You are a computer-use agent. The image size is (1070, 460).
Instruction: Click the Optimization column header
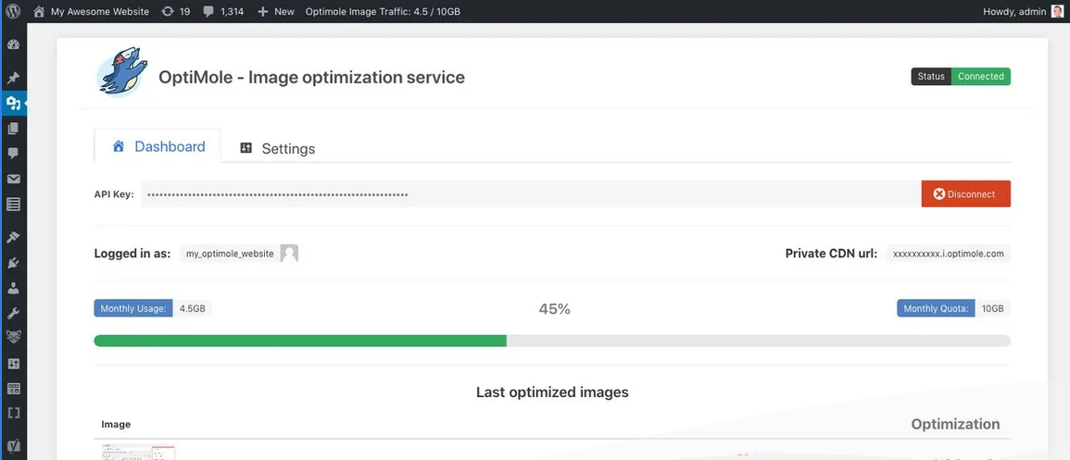click(955, 424)
